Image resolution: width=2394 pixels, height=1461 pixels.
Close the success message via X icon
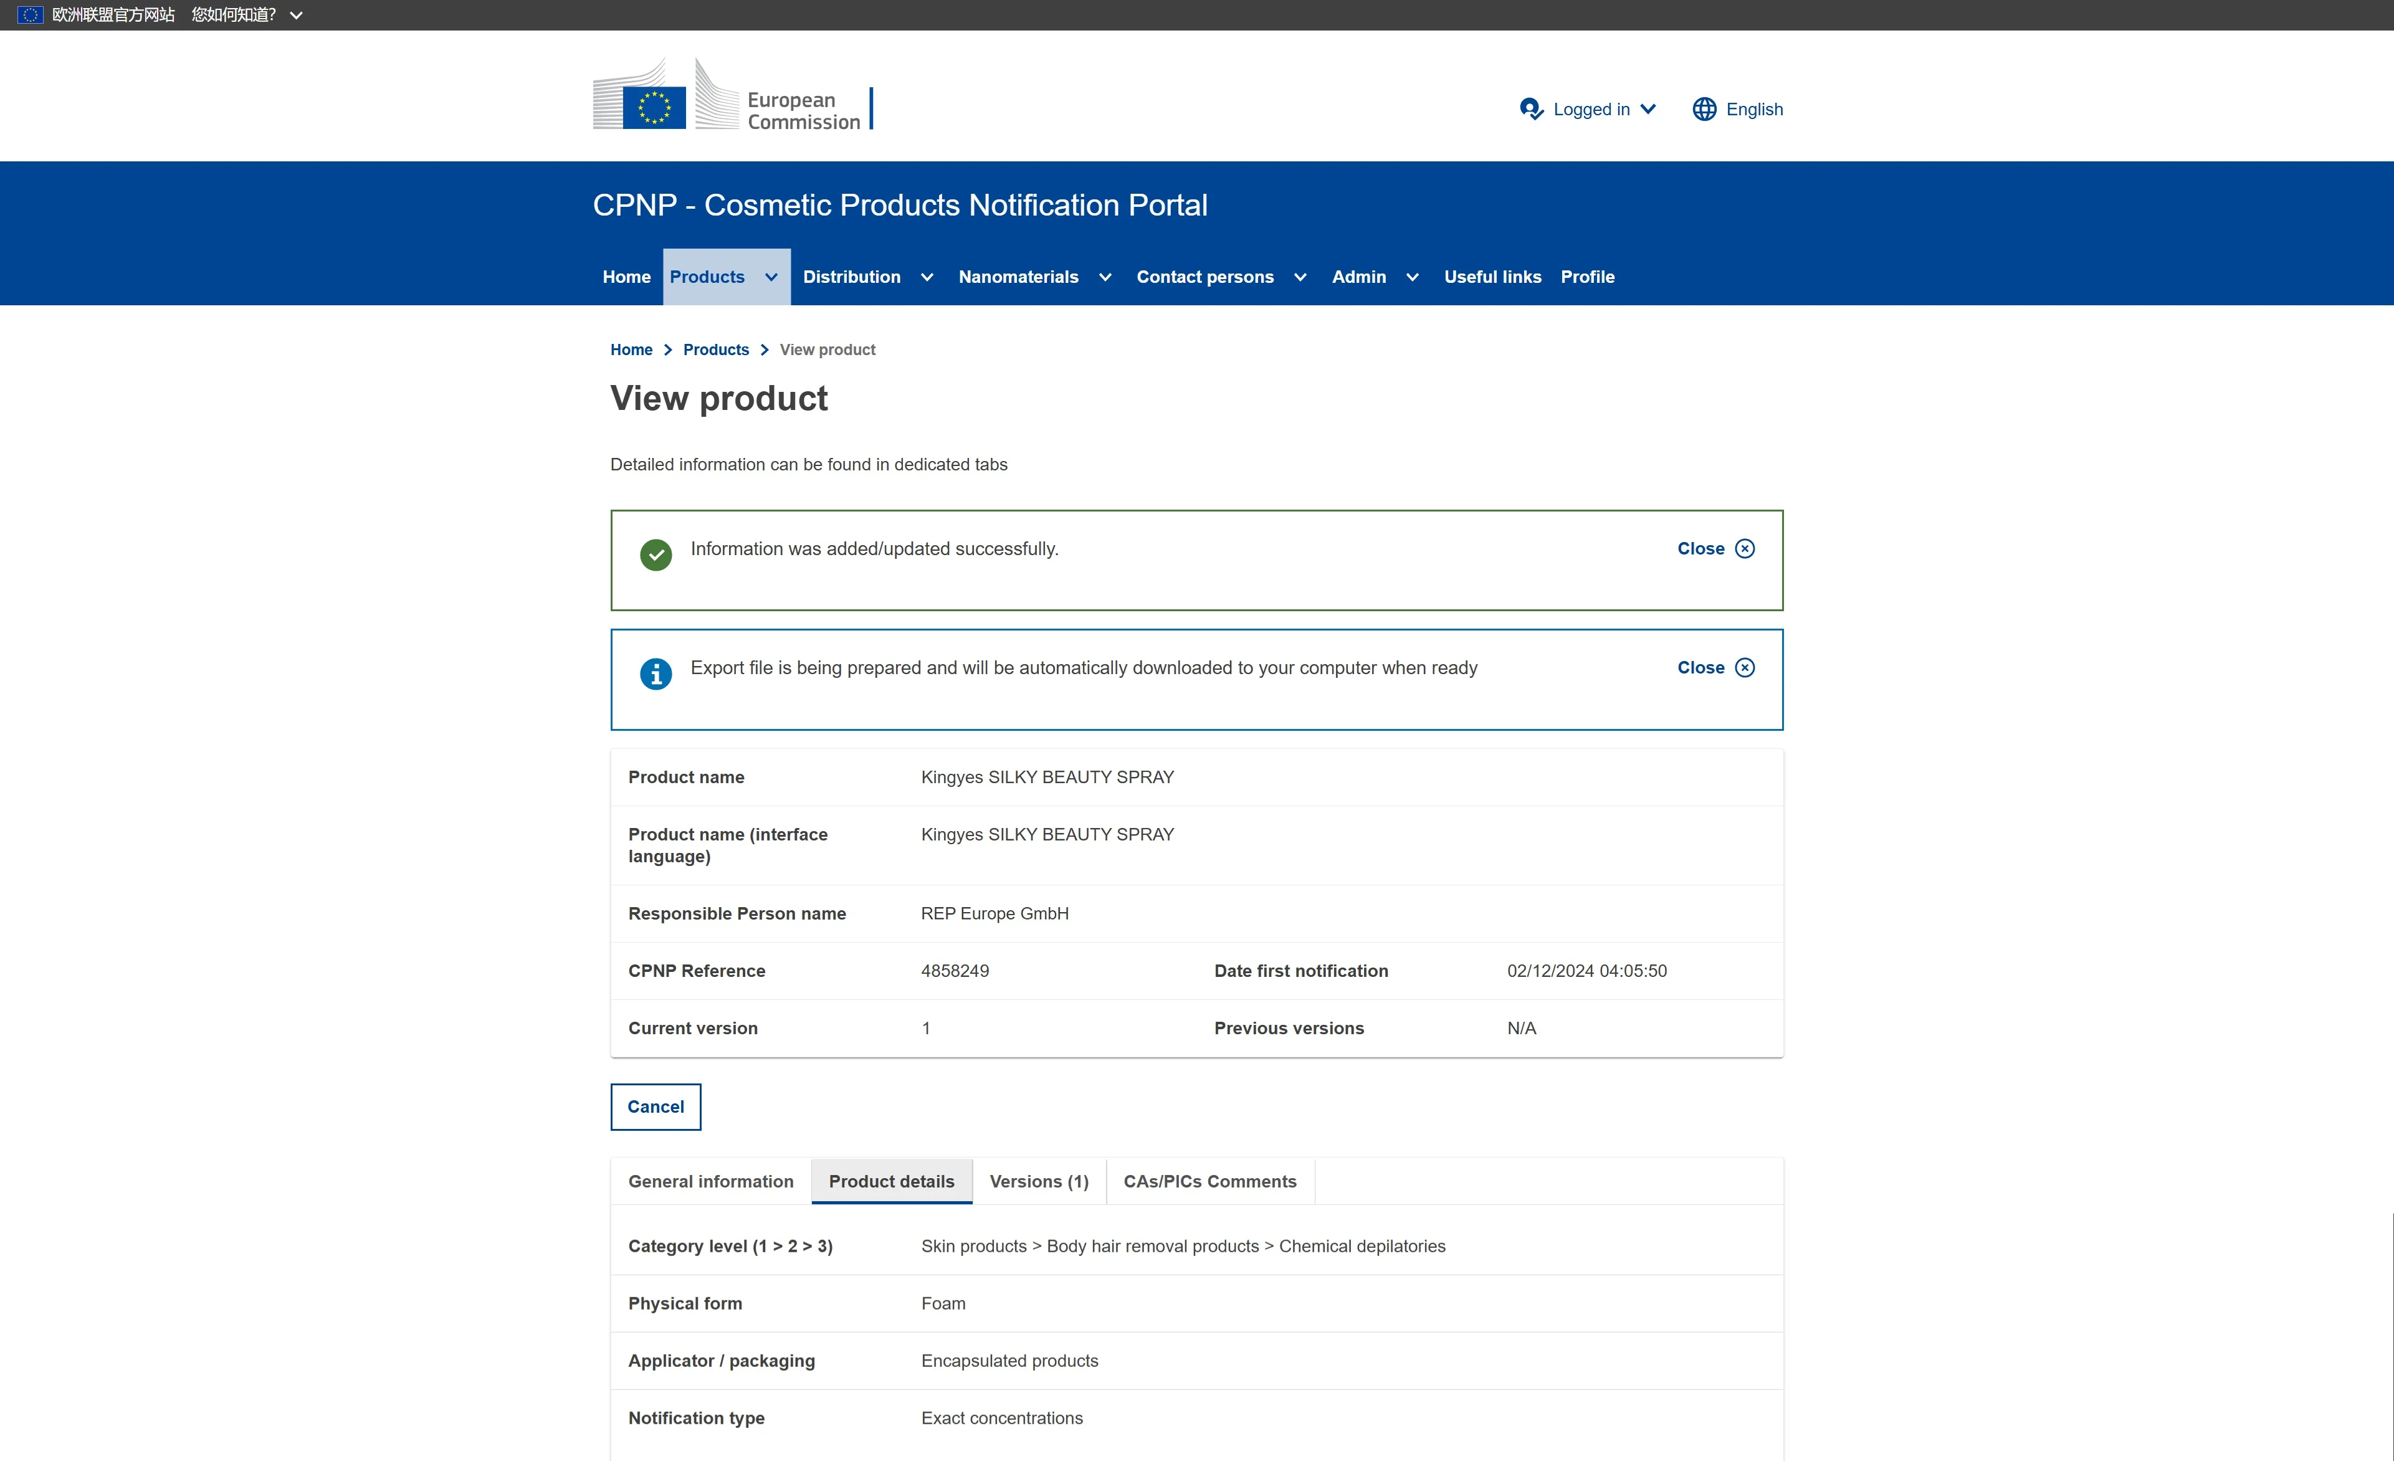click(1745, 549)
